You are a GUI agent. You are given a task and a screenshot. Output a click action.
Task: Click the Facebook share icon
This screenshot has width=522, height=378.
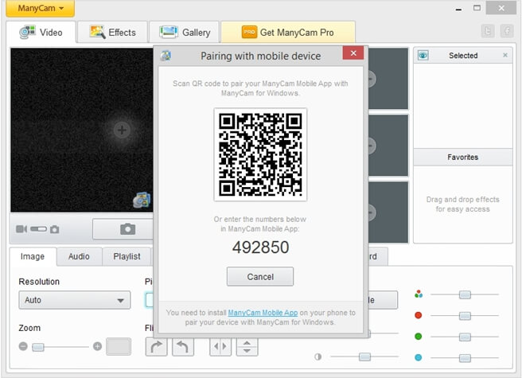[x=507, y=32]
